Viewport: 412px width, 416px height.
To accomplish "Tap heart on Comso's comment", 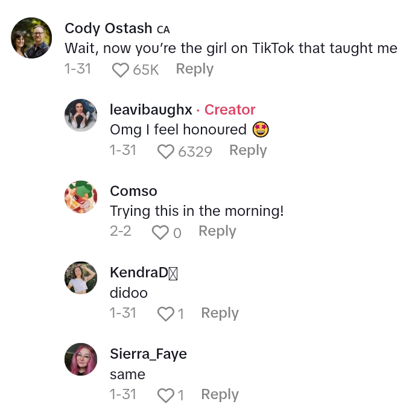I will pos(160,232).
